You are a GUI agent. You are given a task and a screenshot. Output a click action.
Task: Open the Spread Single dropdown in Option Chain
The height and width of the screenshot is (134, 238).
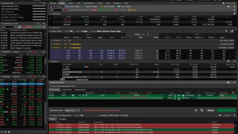86,31
